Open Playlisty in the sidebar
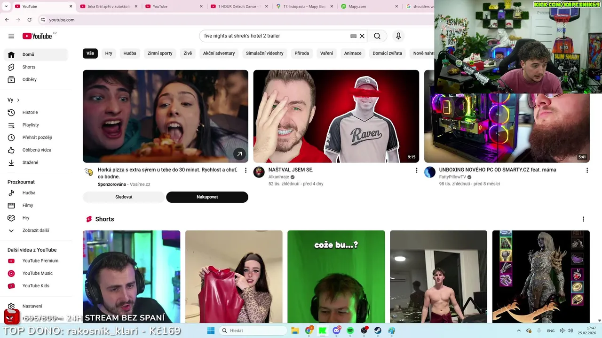 (36, 125)
